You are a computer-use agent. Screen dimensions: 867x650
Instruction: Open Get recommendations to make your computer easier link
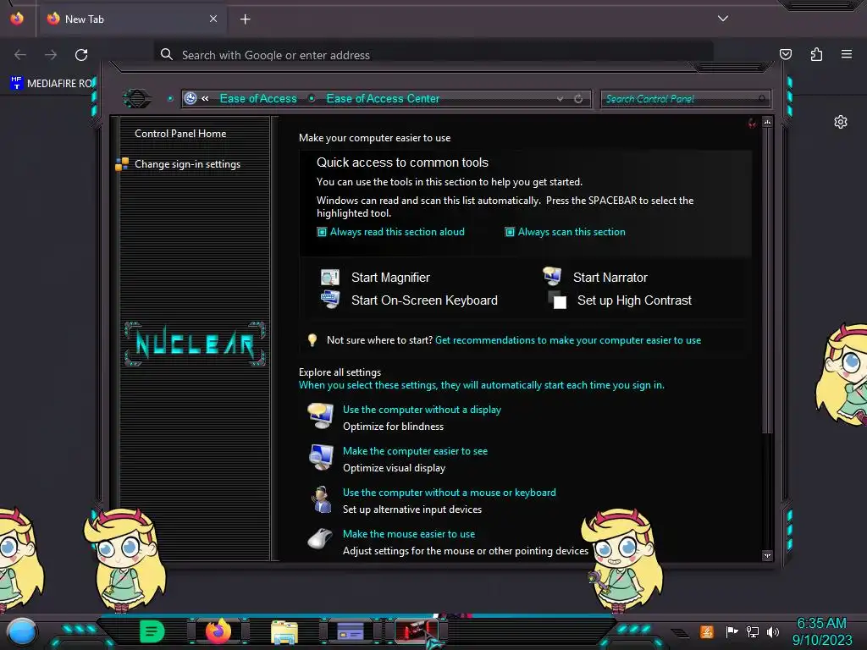[x=568, y=340]
